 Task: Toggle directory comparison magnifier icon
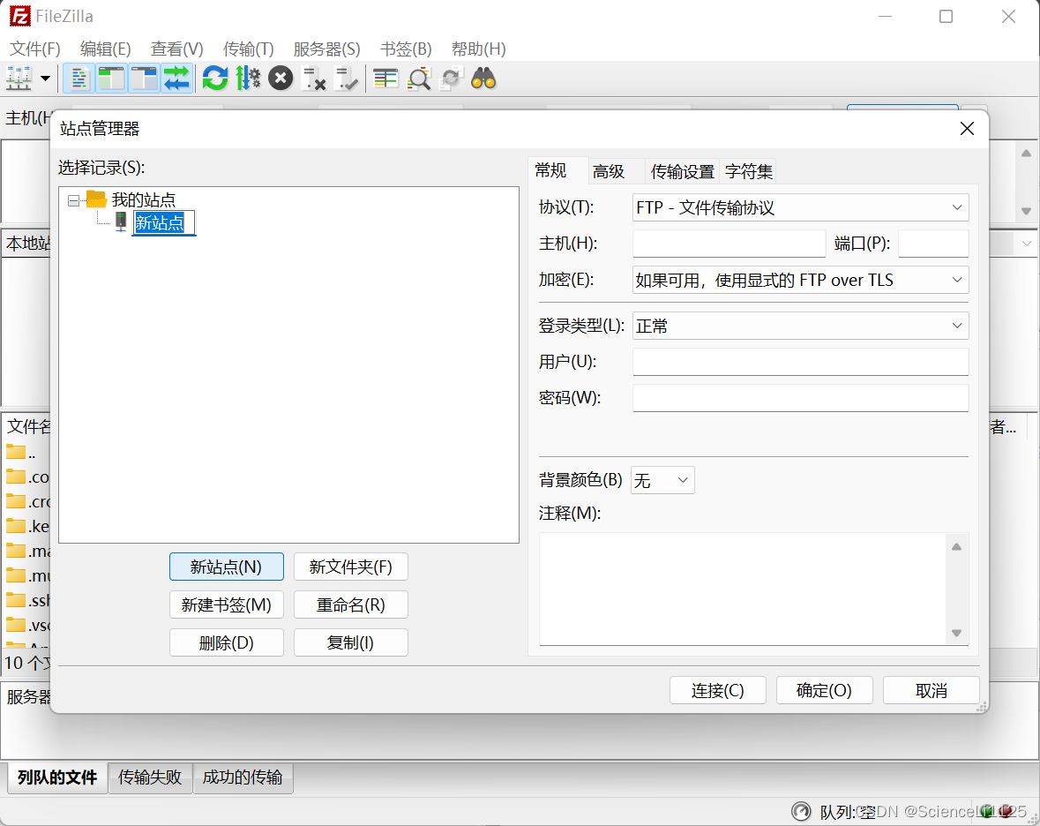(x=418, y=79)
